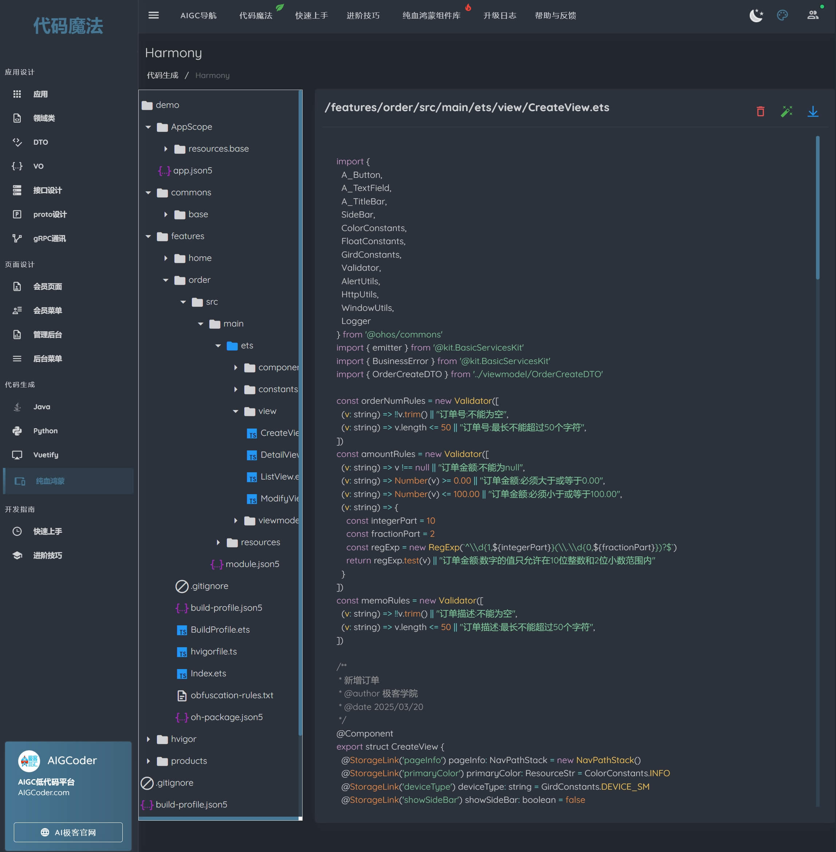
Task: Click the user account icon
Action: point(813,15)
